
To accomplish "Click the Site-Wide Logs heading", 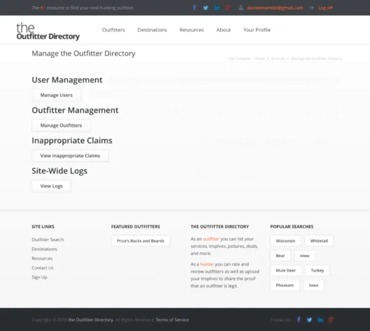I will (59, 171).
